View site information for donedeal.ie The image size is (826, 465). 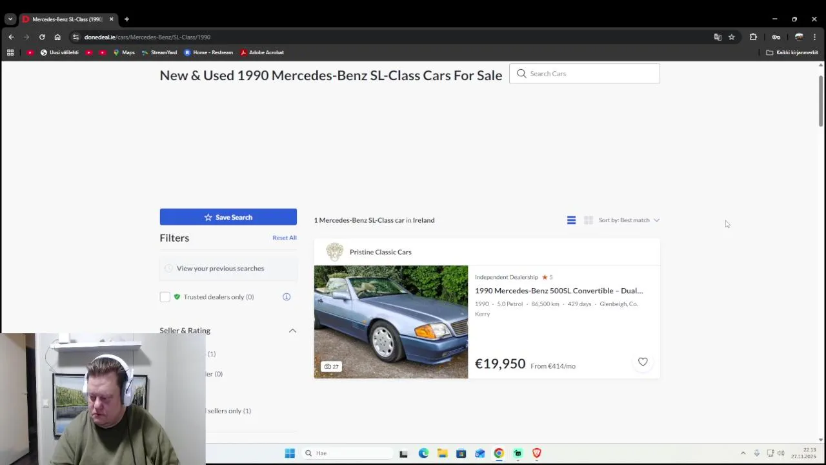tap(76, 37)
